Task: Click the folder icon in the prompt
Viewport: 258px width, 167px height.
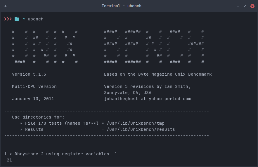Action: click(x=17, y=19)
